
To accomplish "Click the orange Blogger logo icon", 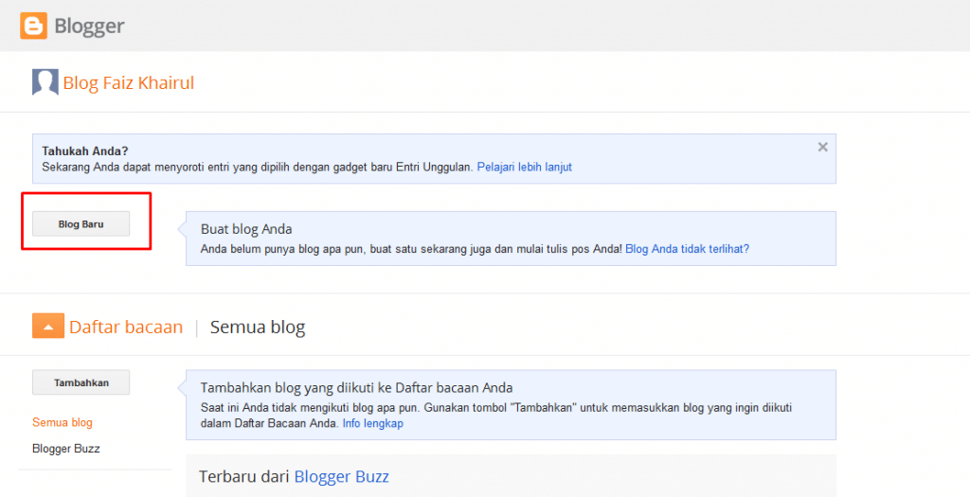I will 33,26.
